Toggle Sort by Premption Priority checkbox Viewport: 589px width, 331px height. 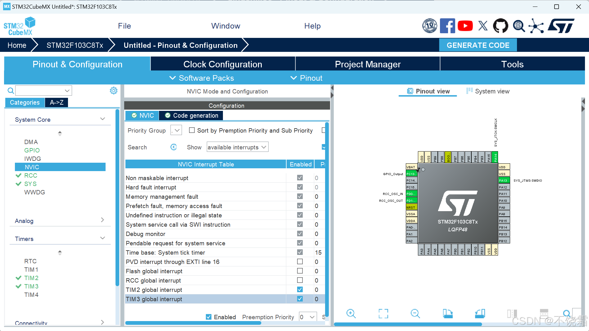tap(192, 130)
